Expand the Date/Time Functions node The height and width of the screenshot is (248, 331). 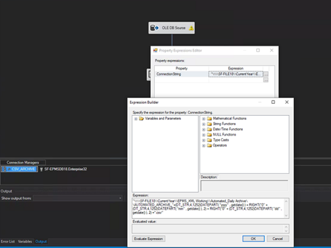tap(204, 129)
